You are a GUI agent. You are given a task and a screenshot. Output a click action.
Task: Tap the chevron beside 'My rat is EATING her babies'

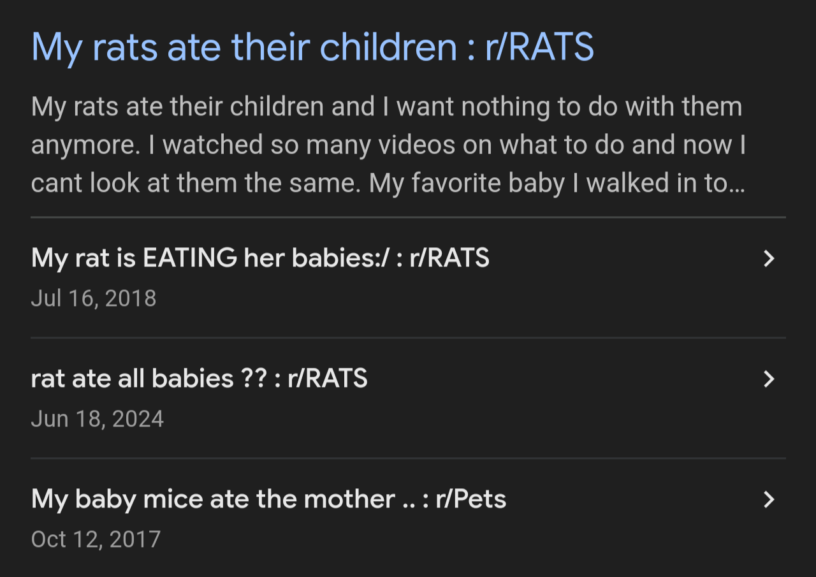point(769,258)
